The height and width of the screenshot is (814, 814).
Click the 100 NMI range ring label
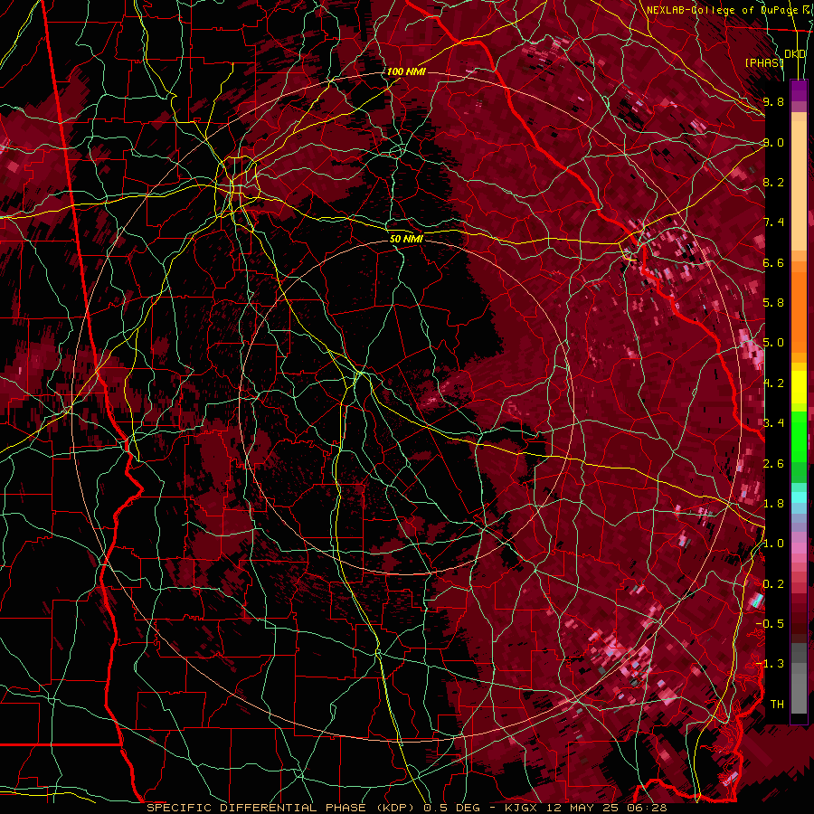(x=406, y=71)
